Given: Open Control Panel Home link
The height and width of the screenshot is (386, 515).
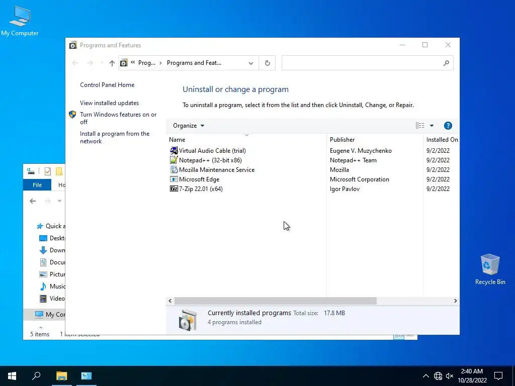Looking at the screenshot, I should tap(107, 85).
